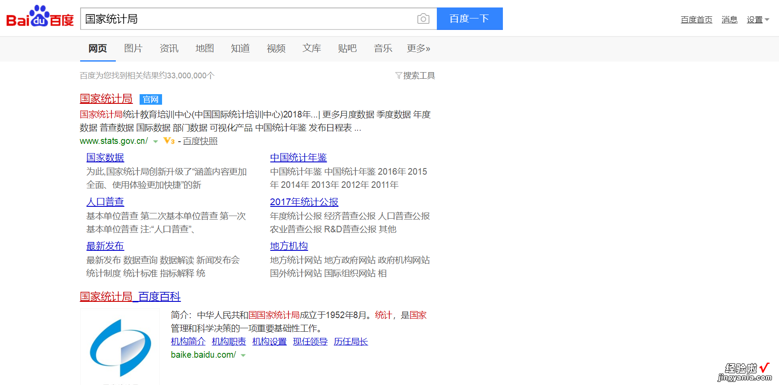Switch to the 地图 tab
The image size is (779, 385).
(205, 48)
